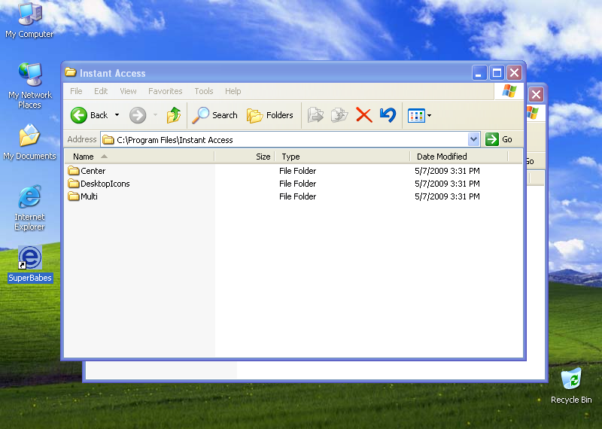
Task: Open the File menu
Action: (x=76, y=91)
